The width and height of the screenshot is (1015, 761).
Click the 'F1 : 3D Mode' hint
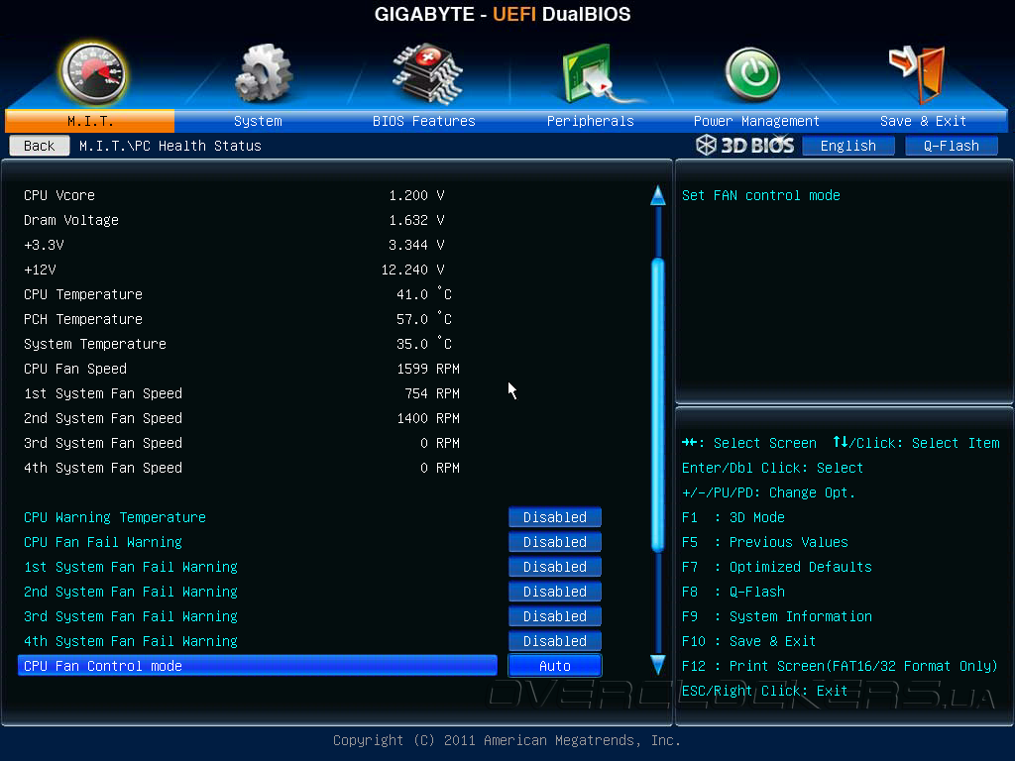click(x=733, y=517)
